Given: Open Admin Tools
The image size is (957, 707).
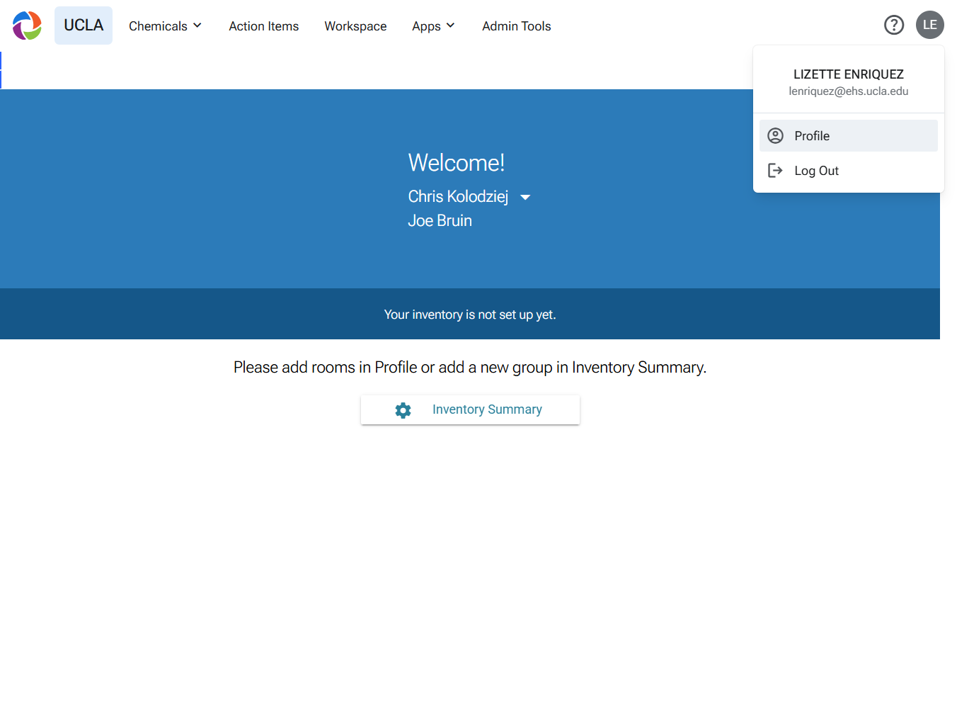Looking at the screenshot, I should (517, 26).
